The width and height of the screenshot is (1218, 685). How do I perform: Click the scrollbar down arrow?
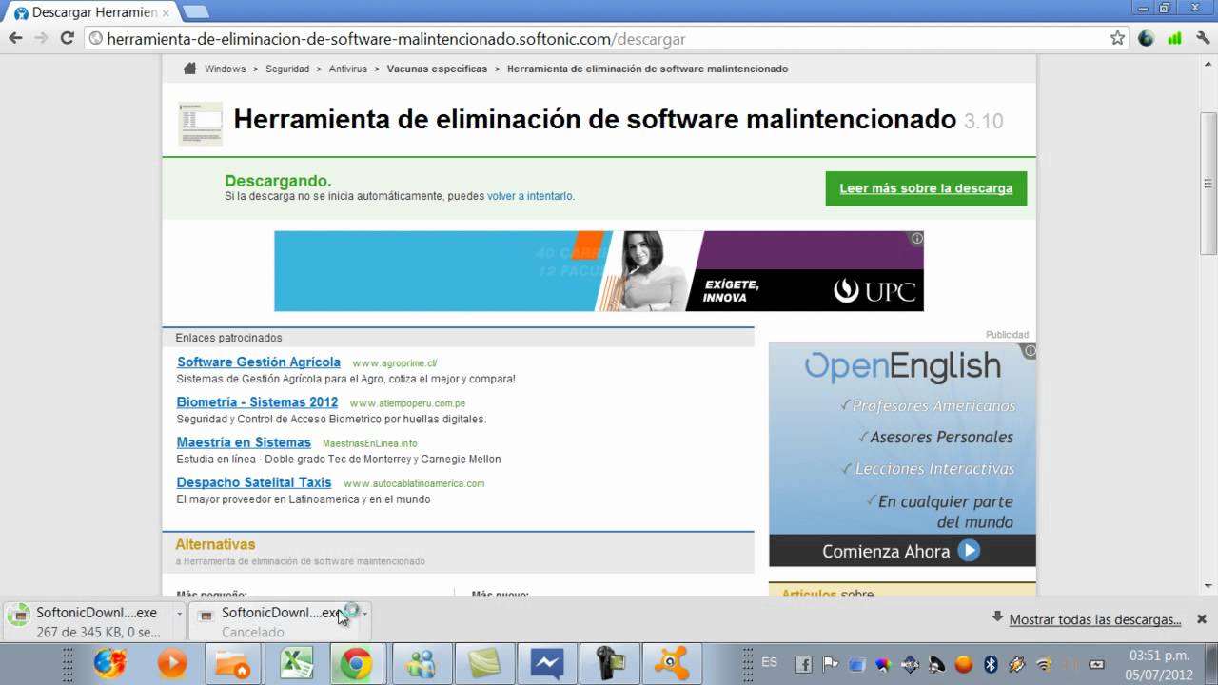coord(1208,586)
